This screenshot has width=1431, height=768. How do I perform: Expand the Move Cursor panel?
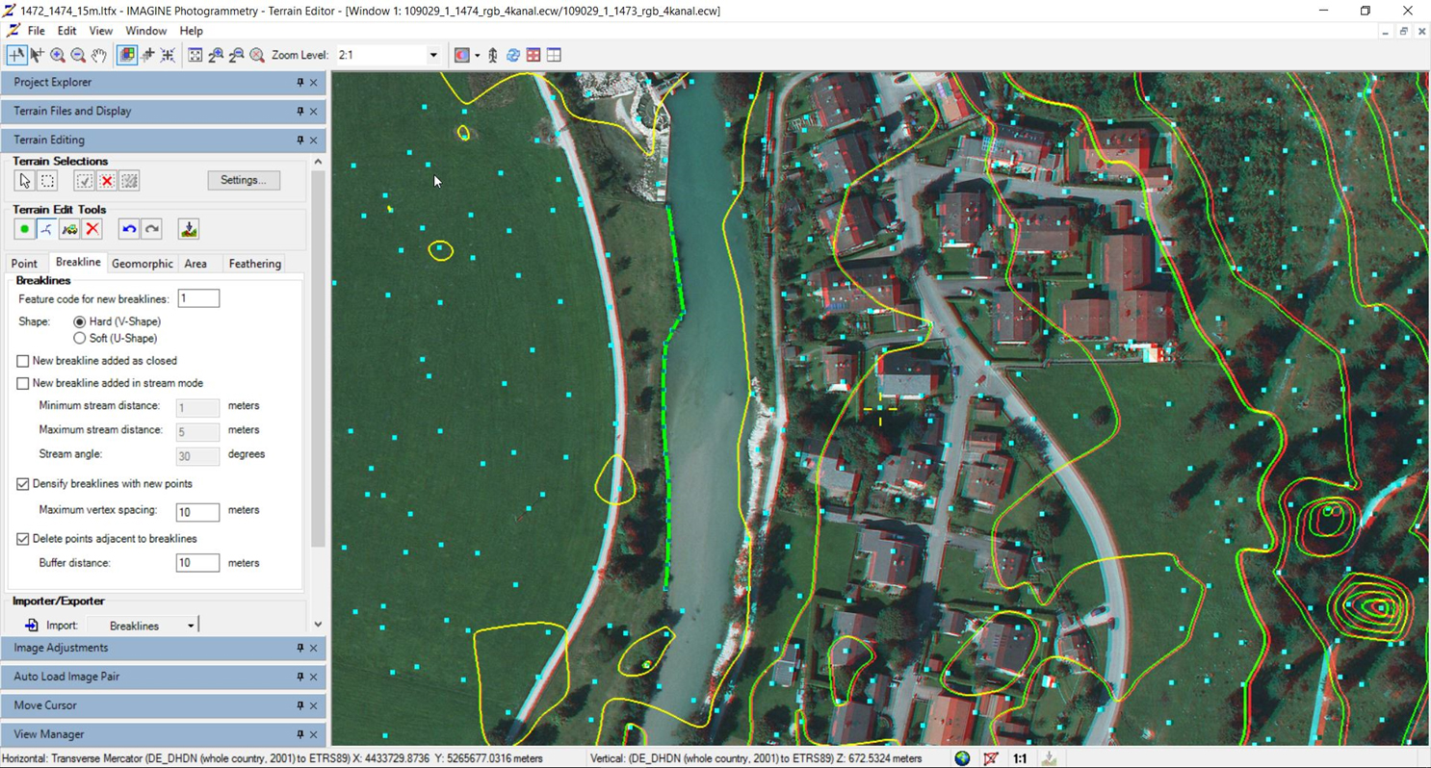tap(163, 706)
